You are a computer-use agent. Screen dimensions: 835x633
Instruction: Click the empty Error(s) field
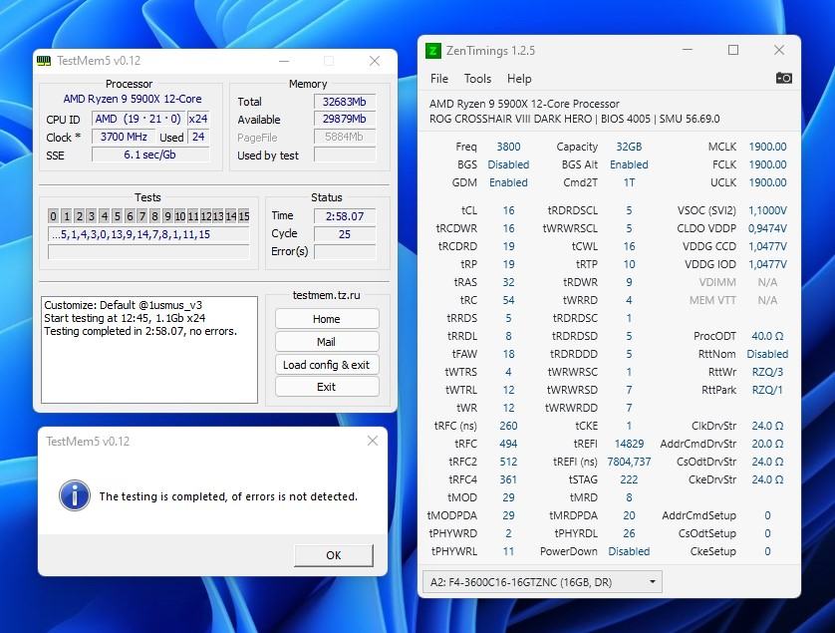point(345,251)
